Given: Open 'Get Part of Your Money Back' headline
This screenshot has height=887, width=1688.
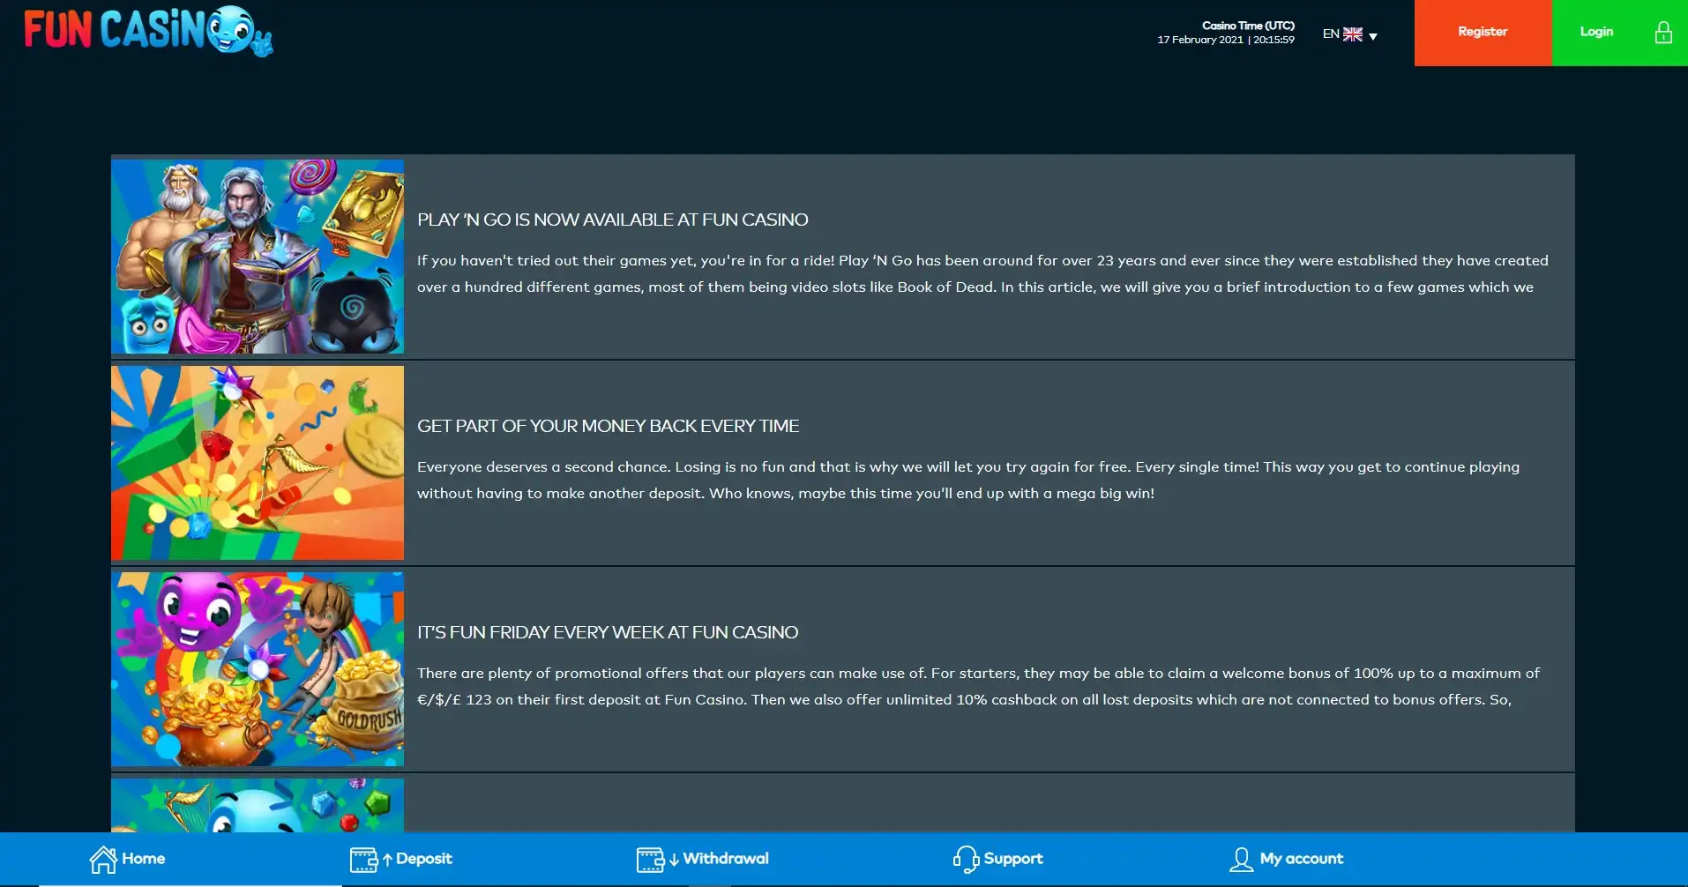Looking at the screenshot, I should [608, 426].
